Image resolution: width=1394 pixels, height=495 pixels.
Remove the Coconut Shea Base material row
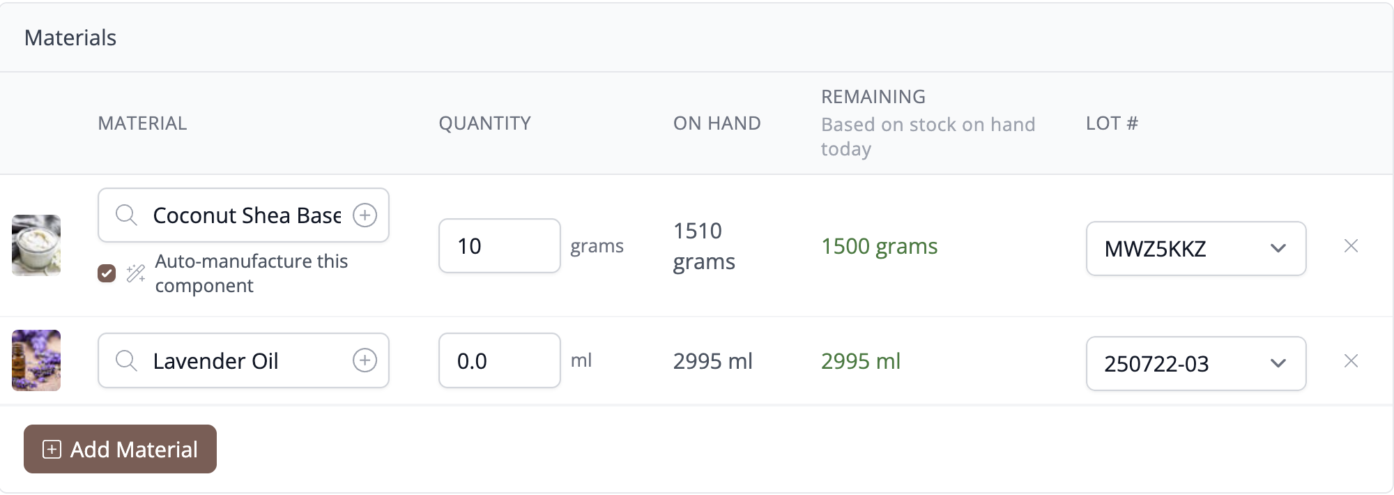(1351, 245)
